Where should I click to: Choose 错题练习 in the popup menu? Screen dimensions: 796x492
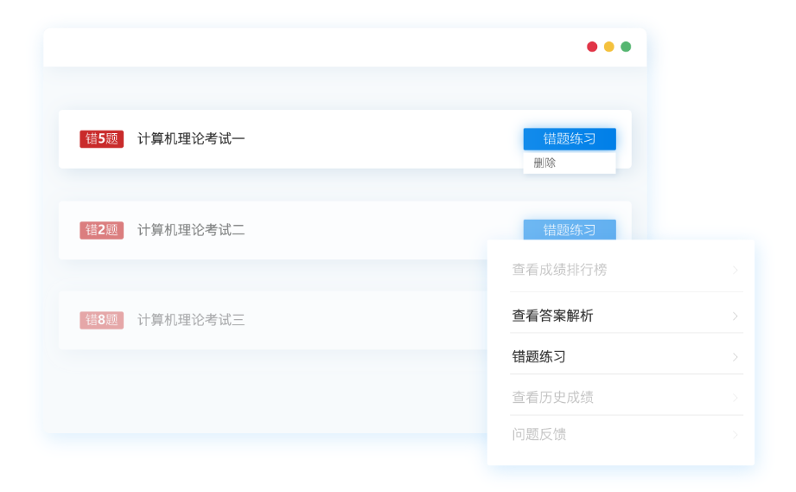(x=538, y=356)
